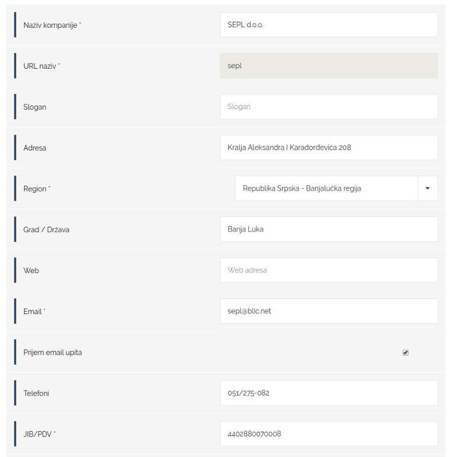Screen dimensions: 452x457
Task: Select the Grad / Država field showing Banja Luka
Action: tap(328, 229)
